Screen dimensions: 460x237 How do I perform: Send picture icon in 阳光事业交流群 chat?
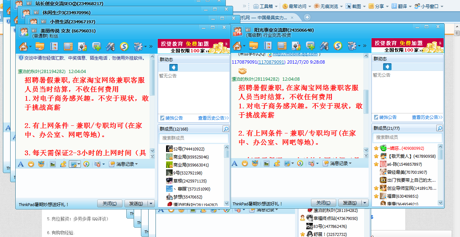(x=266, y=164)
